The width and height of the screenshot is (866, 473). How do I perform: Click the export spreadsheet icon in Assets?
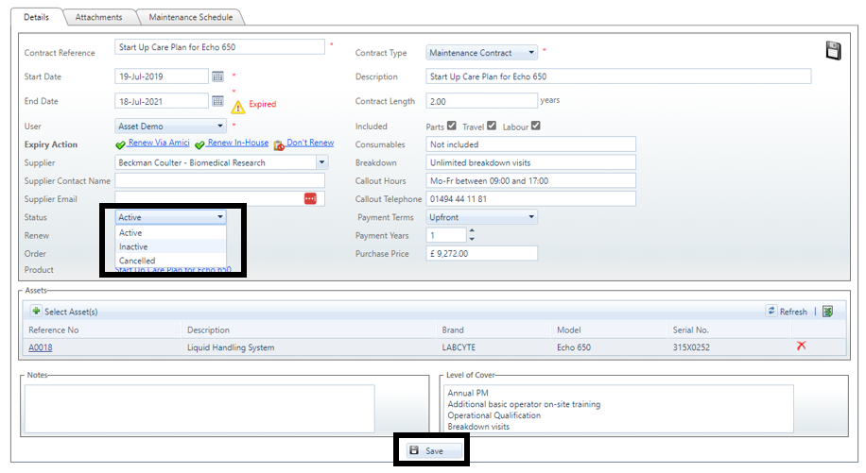click(x=827, y=312)
